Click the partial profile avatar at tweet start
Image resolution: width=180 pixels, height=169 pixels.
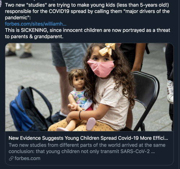point(1,4)
